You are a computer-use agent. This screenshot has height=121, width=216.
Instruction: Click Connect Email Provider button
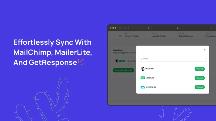(123, 70)
